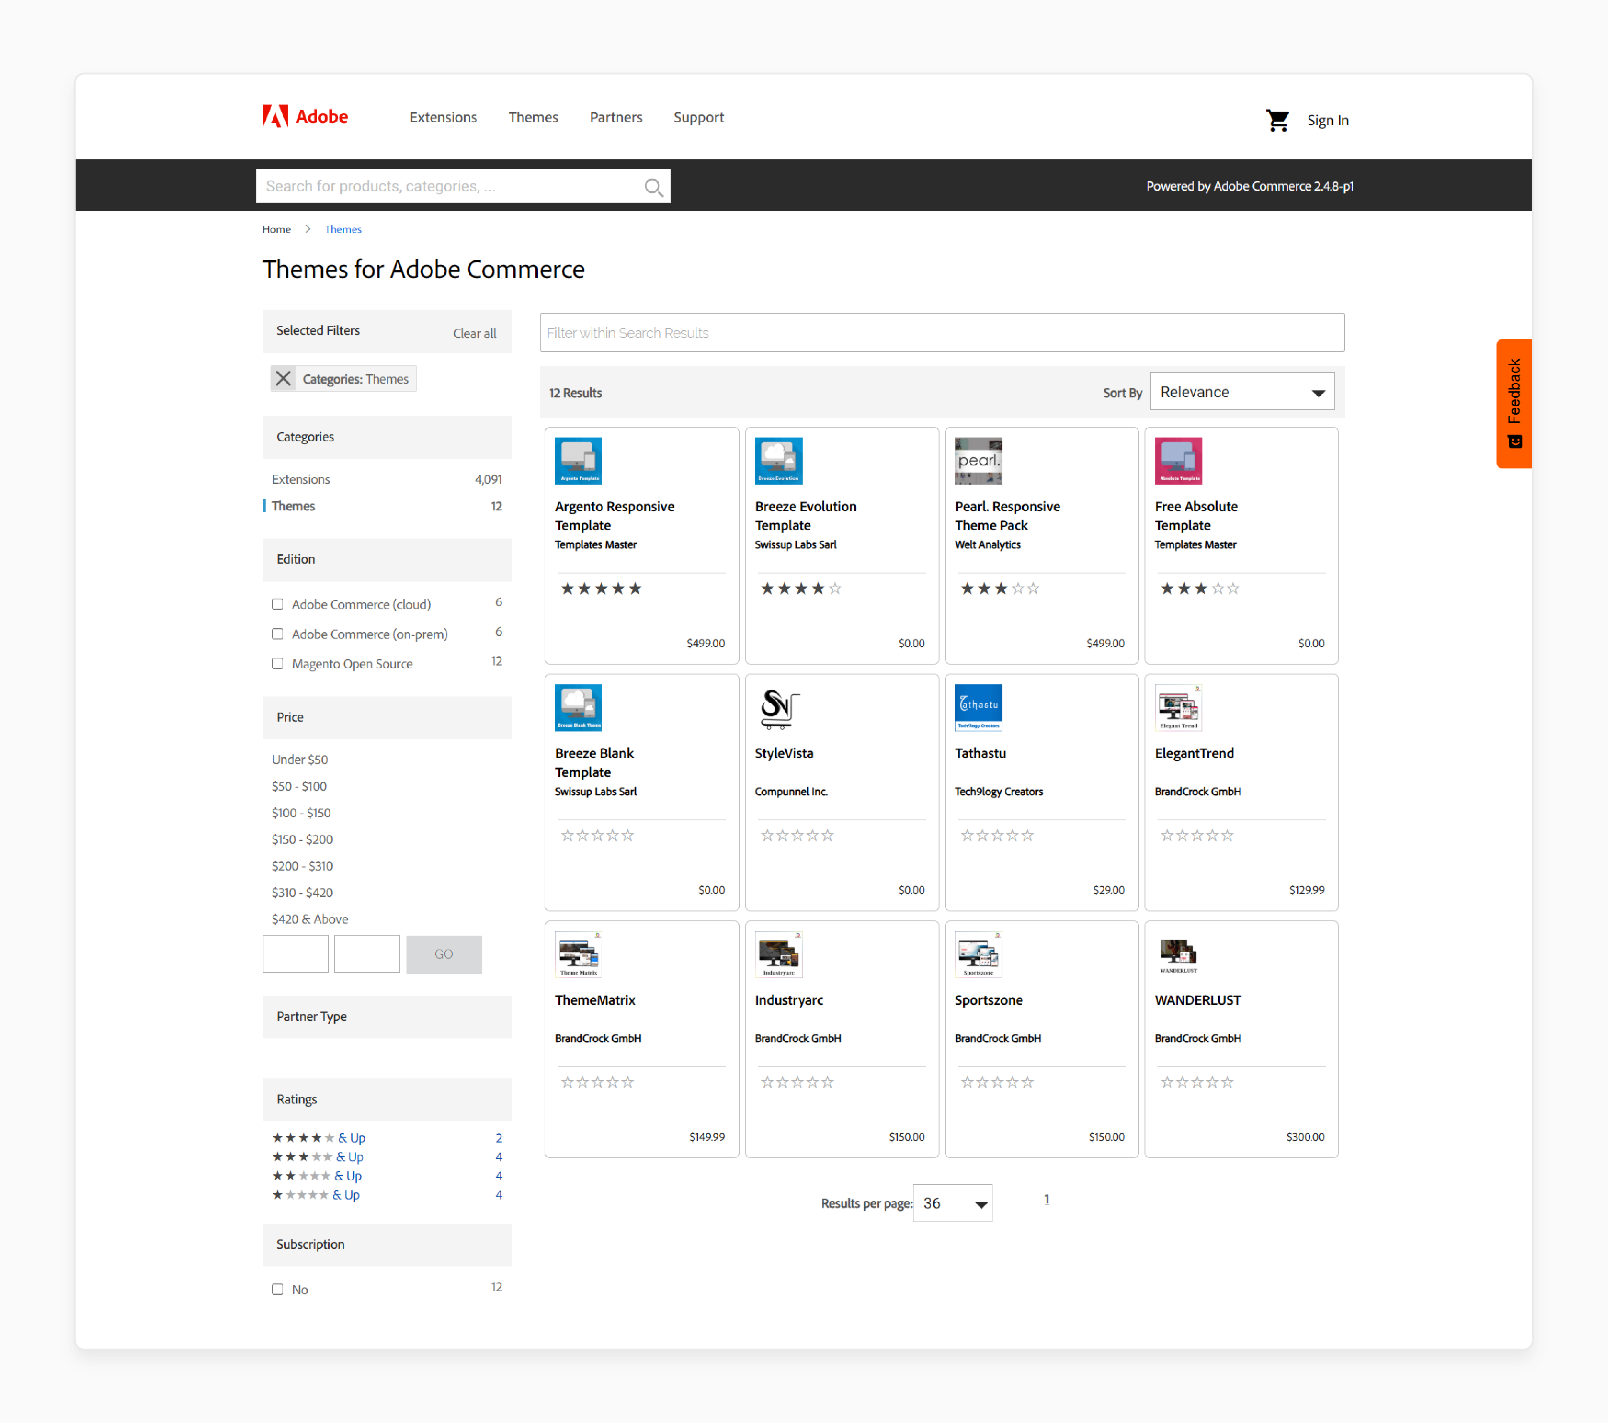Select the Extensions category

tap(301, 478)
